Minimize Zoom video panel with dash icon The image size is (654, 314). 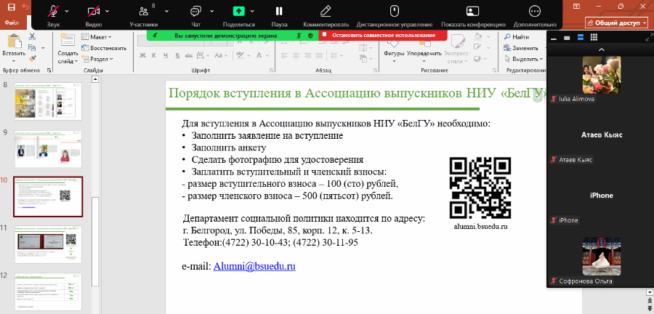(554, 39)
